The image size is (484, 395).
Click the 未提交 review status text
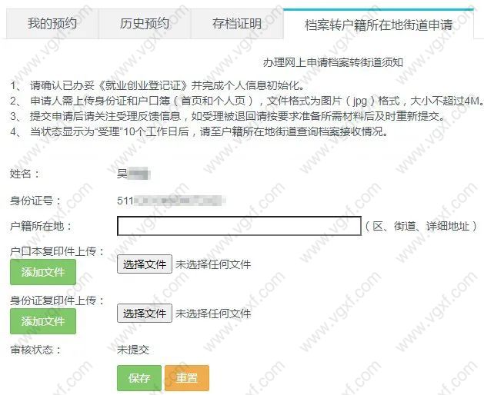133,350
